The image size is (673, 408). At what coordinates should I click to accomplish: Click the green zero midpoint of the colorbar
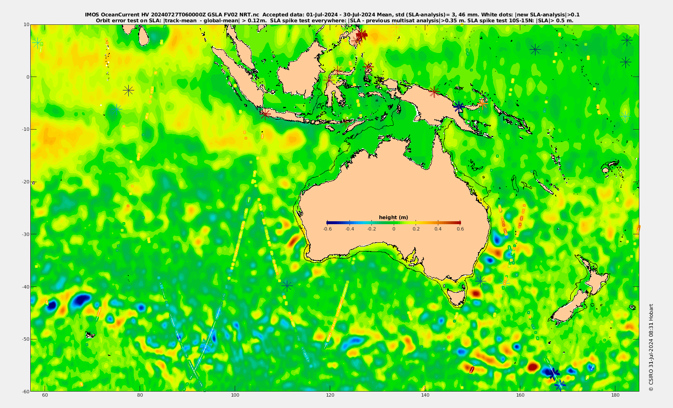pyautogui.click(x=394, y=223)
